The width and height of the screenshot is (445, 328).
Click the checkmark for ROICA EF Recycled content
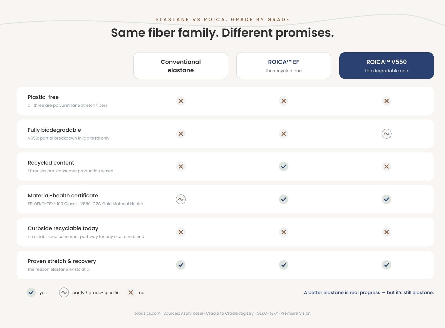(284, 167)
